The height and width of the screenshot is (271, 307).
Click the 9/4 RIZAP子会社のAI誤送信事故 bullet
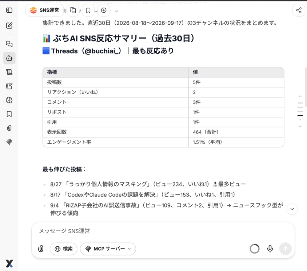[x=167, y=209]
